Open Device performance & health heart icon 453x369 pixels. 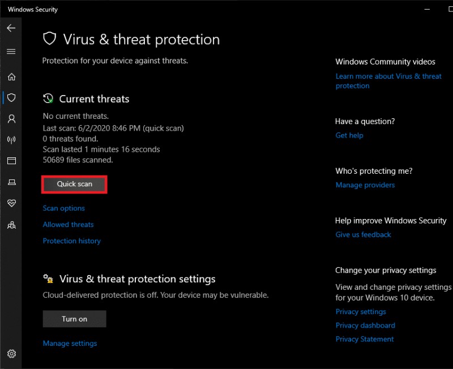[x=11, y=203]
